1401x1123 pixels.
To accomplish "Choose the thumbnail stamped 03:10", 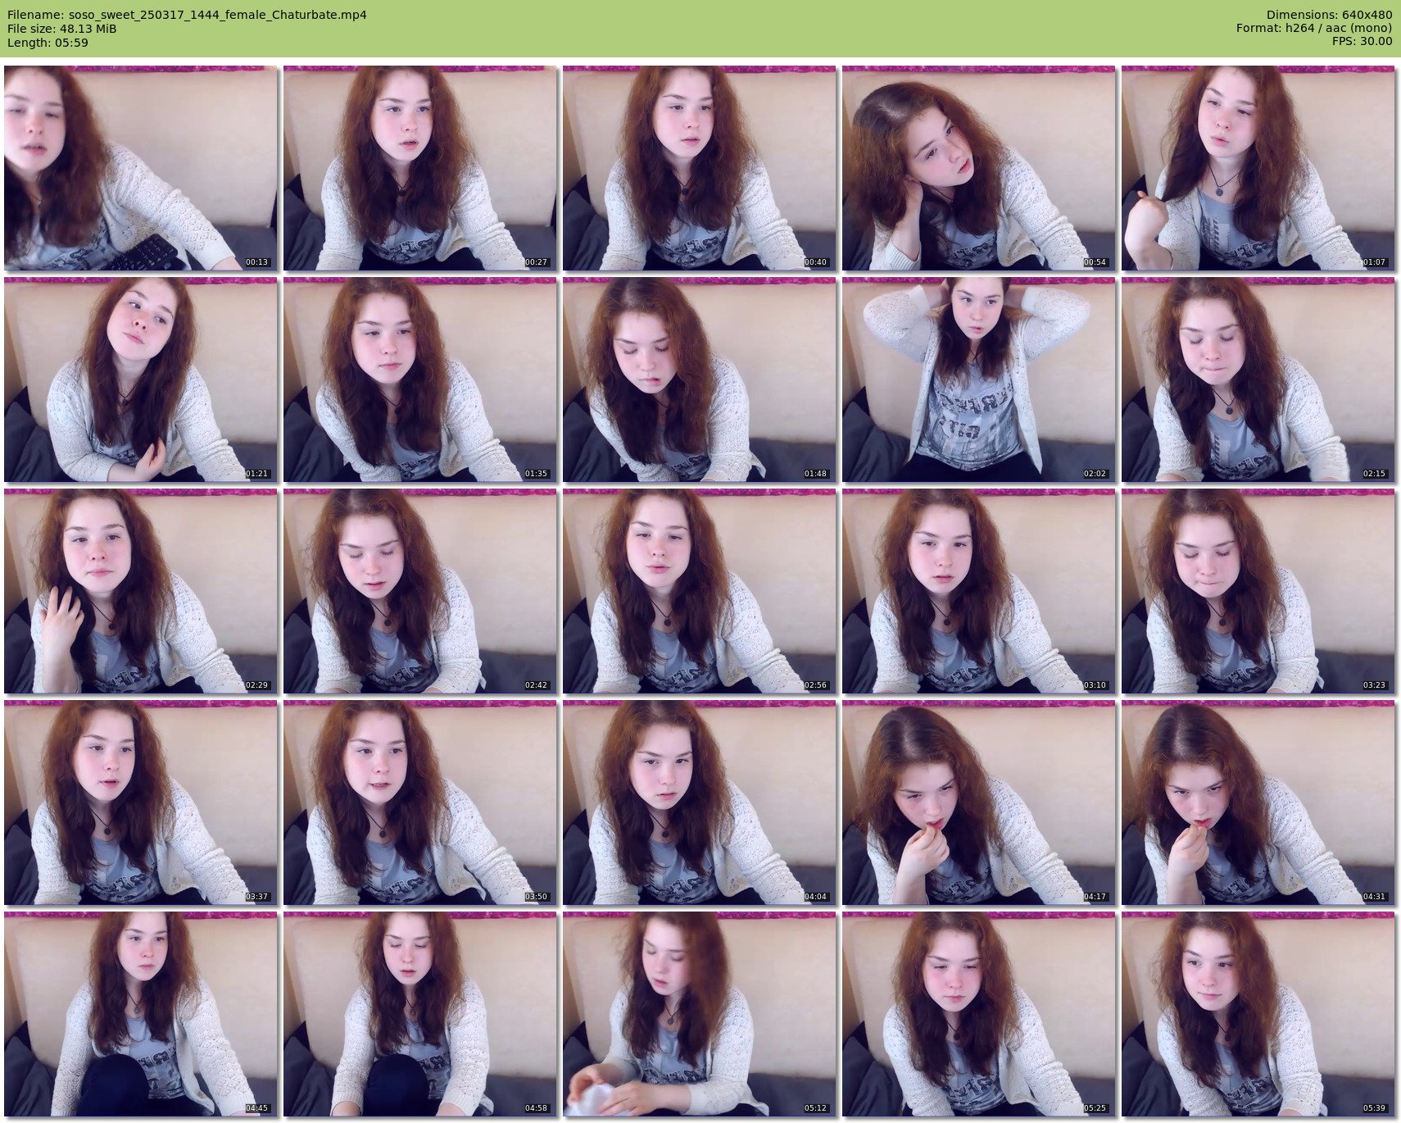I will (979, 591).
